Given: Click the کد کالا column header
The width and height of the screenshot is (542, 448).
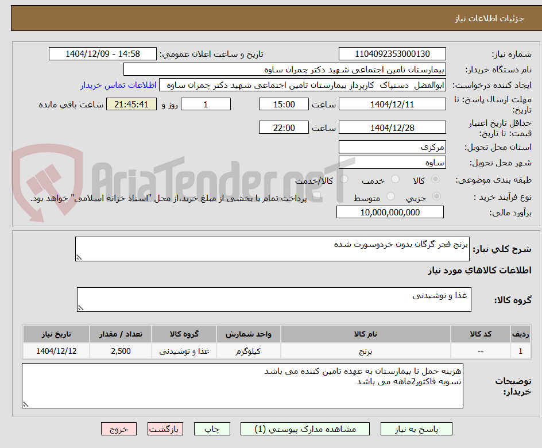Looking at the screenshot, I should coord(480,334).
